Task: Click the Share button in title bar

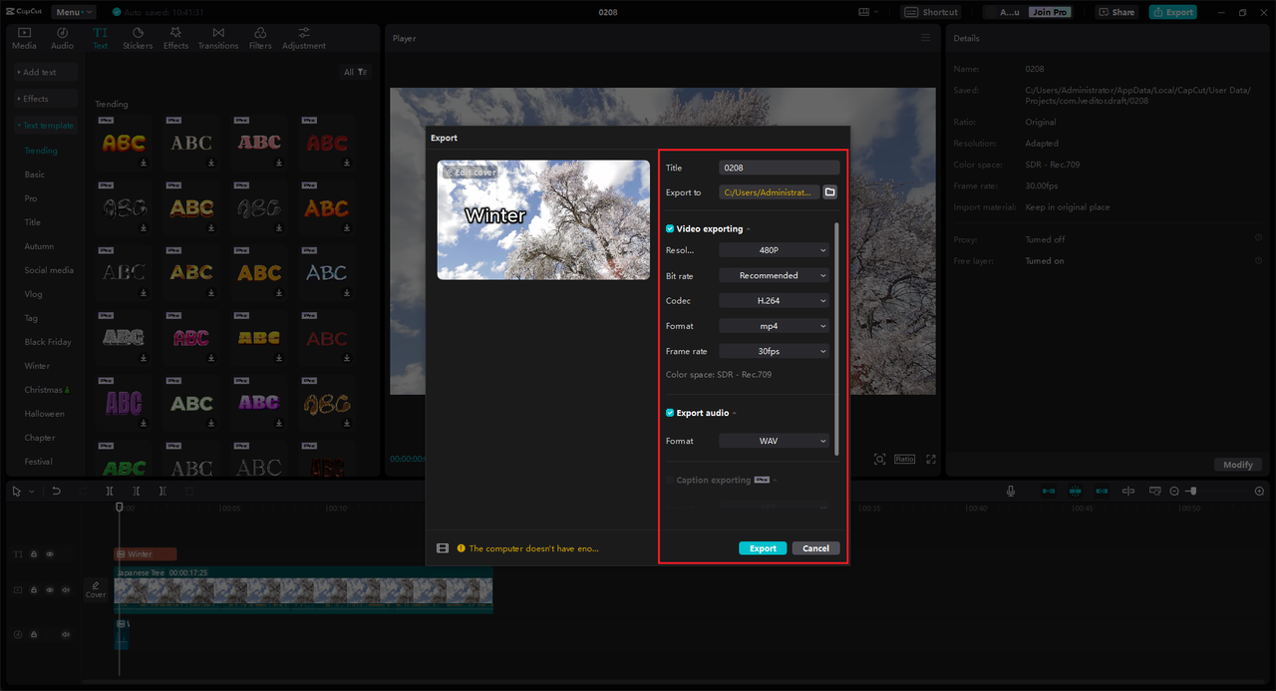Action: (1116, 12)
